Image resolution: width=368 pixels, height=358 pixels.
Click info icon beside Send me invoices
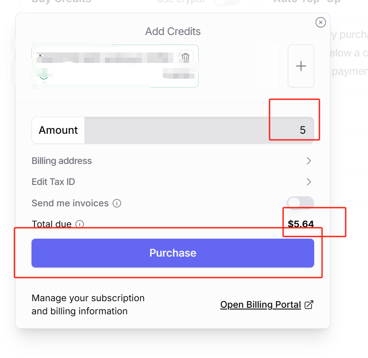coord(117,203)
